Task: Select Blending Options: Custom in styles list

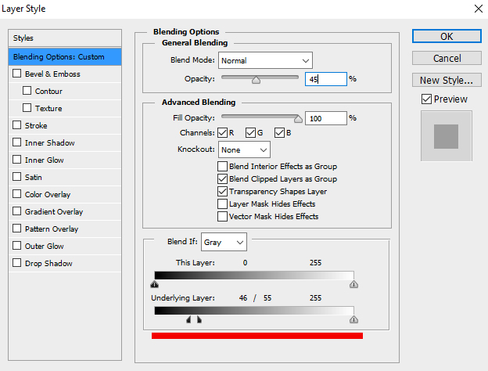Action: click(x=65, y=56)
